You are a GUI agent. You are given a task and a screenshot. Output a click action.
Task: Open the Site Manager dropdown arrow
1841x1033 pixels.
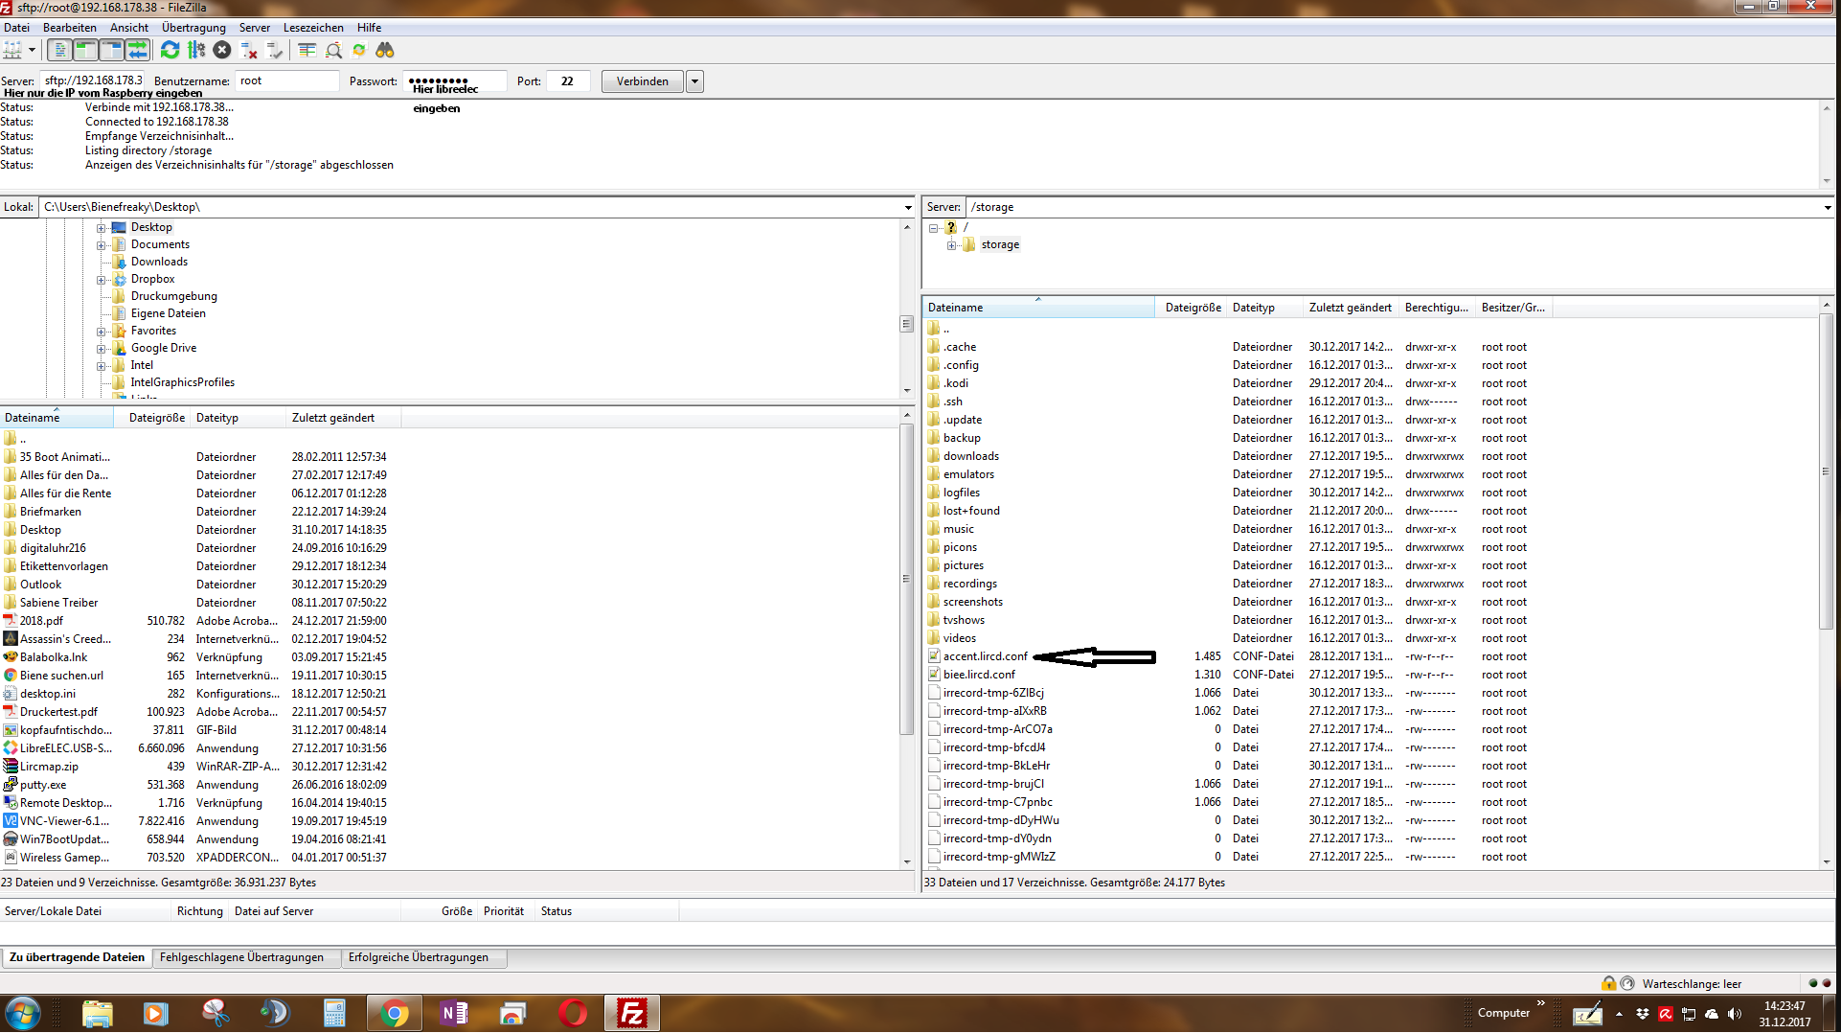(x=32, y=50)
